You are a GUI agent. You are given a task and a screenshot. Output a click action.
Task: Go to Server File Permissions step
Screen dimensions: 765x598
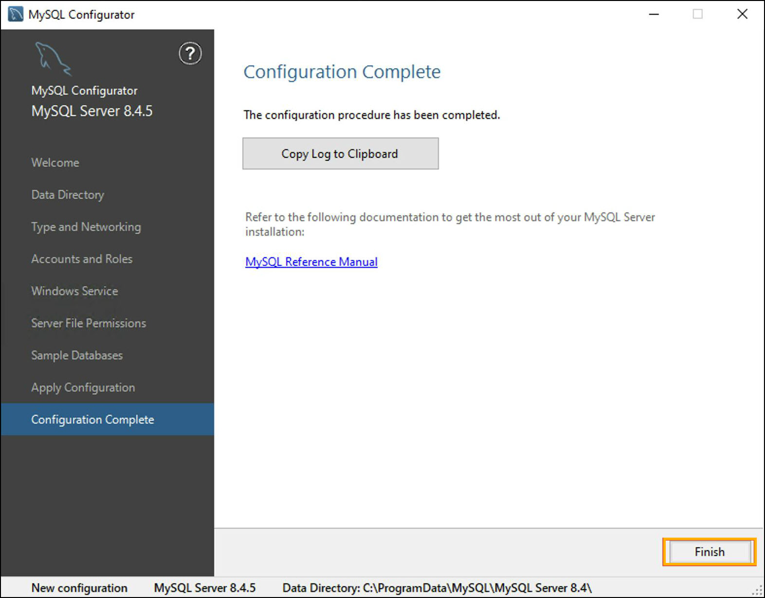89,323
